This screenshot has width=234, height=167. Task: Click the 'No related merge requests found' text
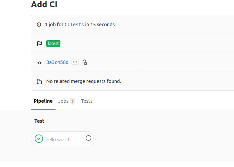coord(83,81)
